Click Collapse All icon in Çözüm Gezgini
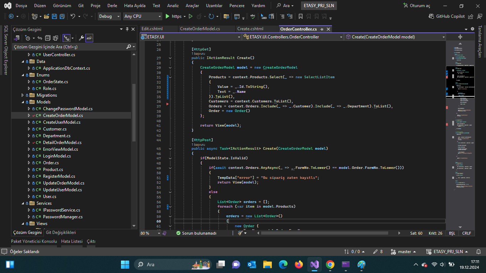The width and height of the screenshot is (486, 273). pyautogui.click(x=48, y=38)
